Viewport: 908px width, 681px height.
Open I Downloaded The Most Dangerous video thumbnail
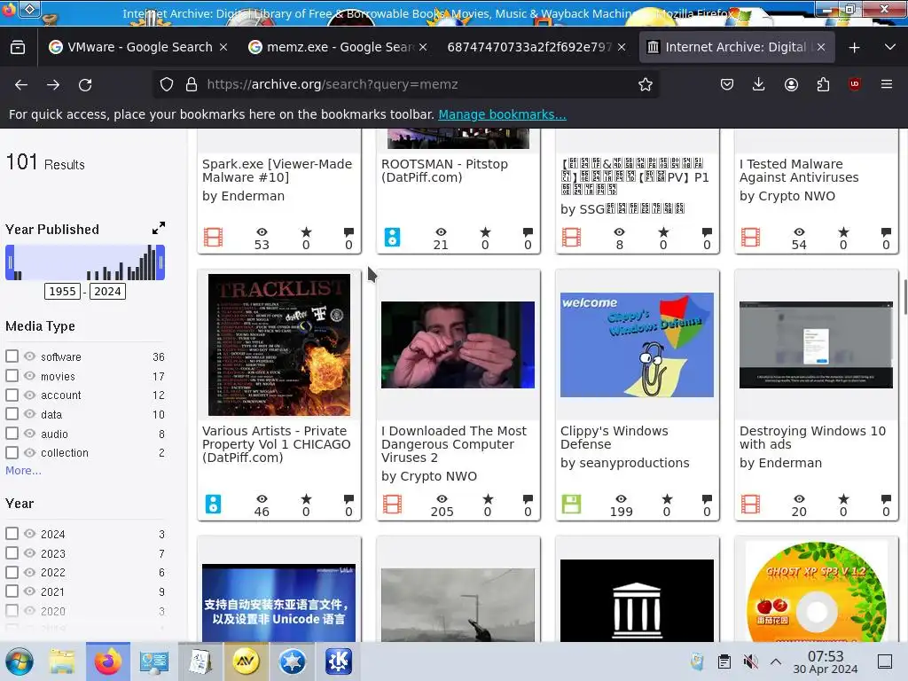click(x=458, y=345)
